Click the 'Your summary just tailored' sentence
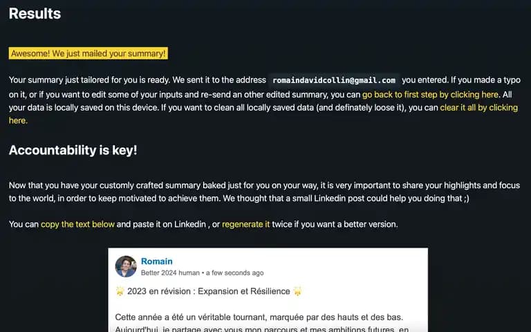Viewport: 531px width, 332px height. coord(90,80)
